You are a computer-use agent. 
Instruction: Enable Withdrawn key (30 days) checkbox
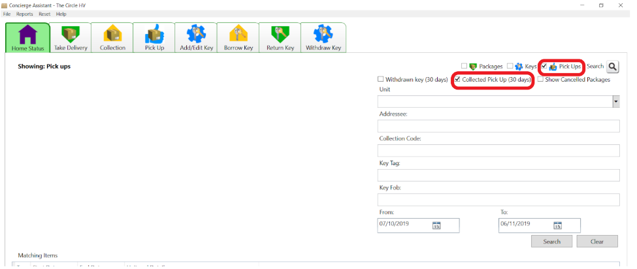(x=381, y=80)
